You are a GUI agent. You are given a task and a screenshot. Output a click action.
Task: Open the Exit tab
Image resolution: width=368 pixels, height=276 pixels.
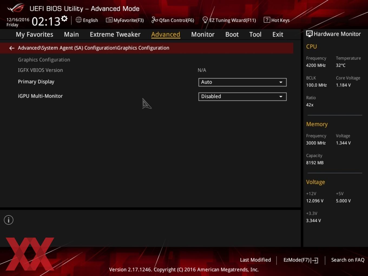pyautogui.click(x=278, y=34)
